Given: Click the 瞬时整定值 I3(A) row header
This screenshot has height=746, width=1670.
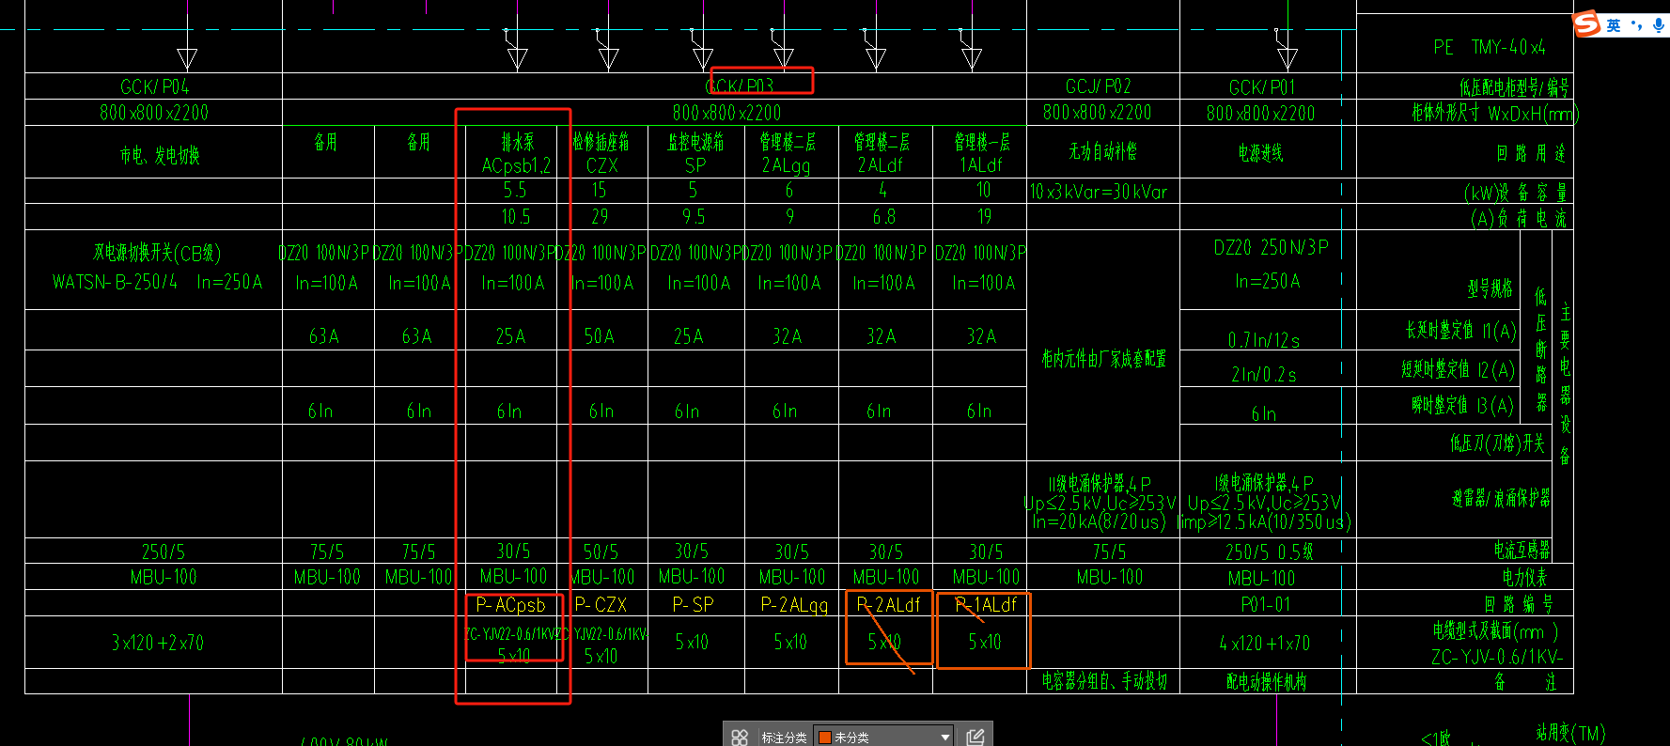Looking at the screenshot, I should click(1463, 406).
